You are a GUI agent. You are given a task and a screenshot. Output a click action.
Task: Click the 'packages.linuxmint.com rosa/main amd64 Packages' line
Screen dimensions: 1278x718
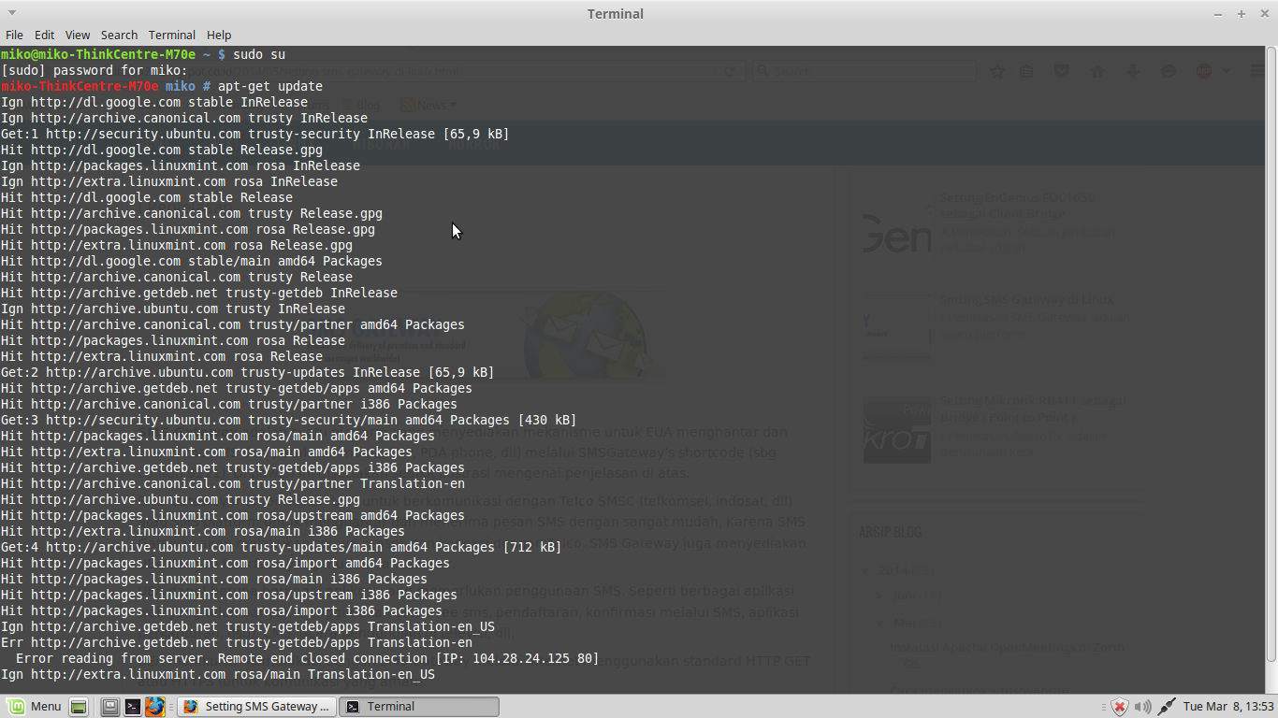218,436
